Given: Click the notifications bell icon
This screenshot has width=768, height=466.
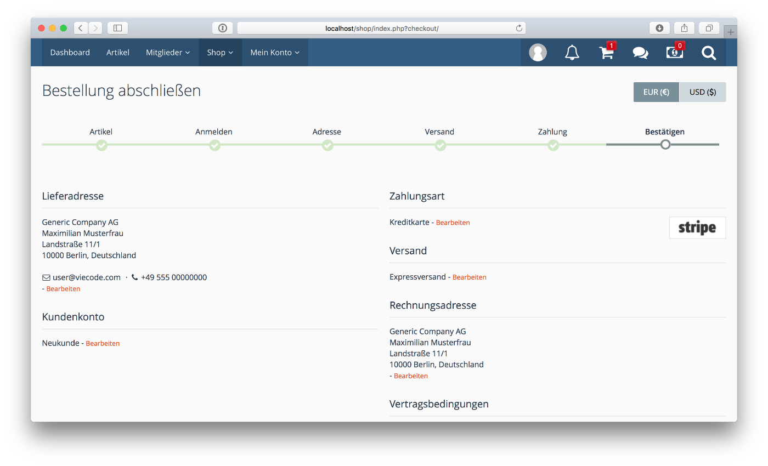Looking at the screenshot, I should tap(572, 53).
